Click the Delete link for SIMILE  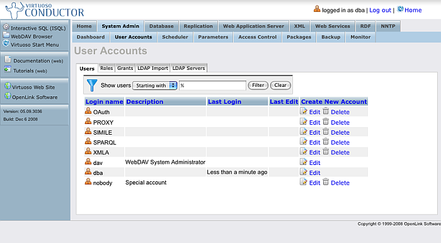[340, 132]
